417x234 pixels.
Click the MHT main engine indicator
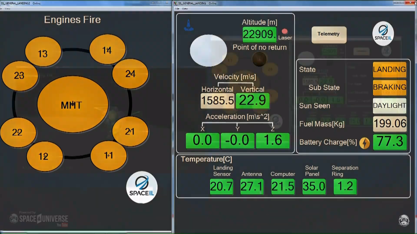[73, 104]
